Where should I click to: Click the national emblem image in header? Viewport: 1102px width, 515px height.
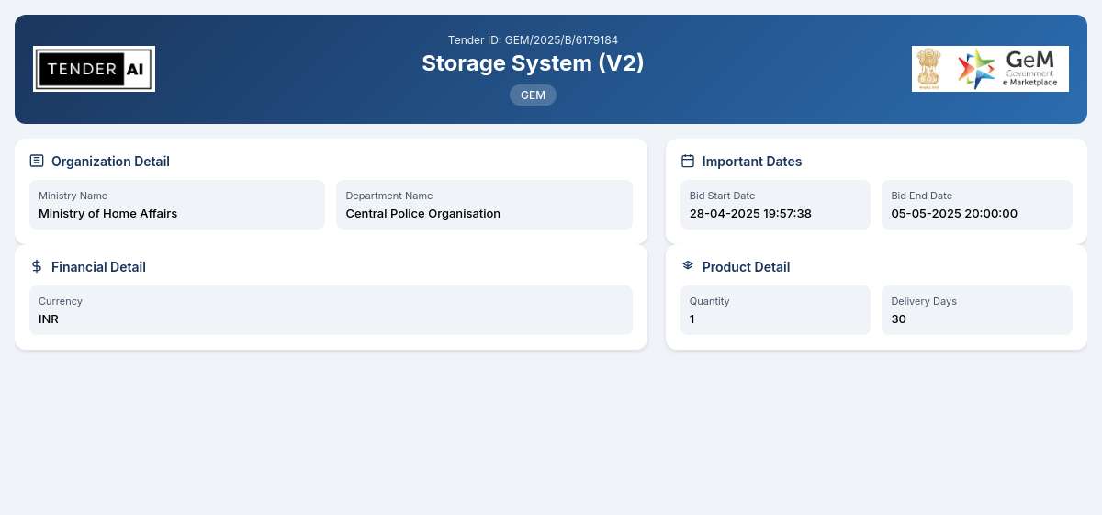(929, 69)
